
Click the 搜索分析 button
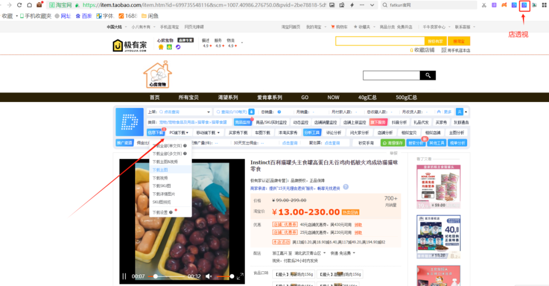pos(416,143)
